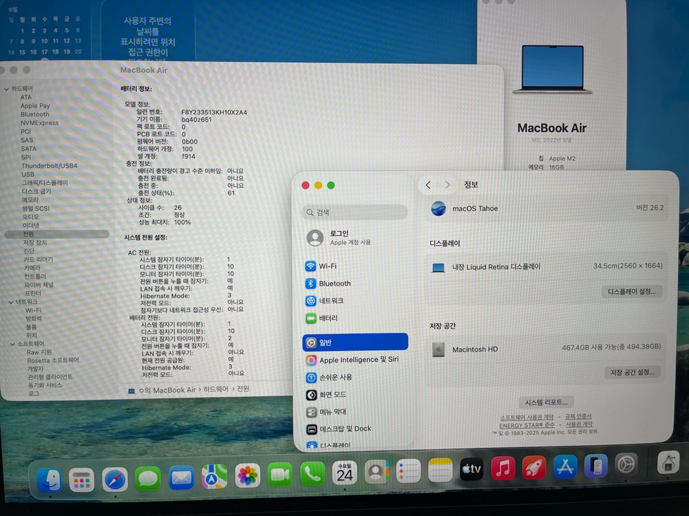689x516 pixels.
Task: Open Apple Intelligence 및 Siri settings
Action: pos(355,360)
